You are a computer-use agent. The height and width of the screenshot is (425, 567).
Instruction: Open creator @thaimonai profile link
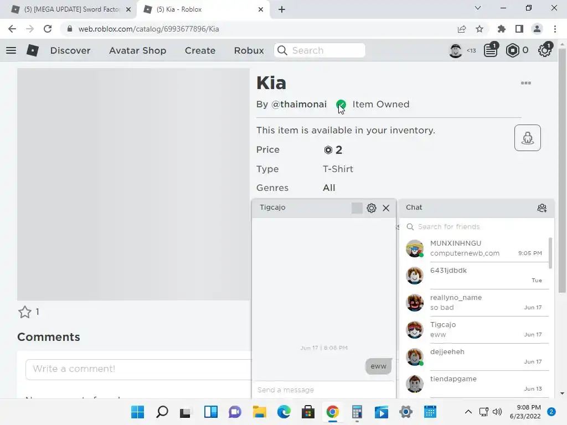click(298, 105)
